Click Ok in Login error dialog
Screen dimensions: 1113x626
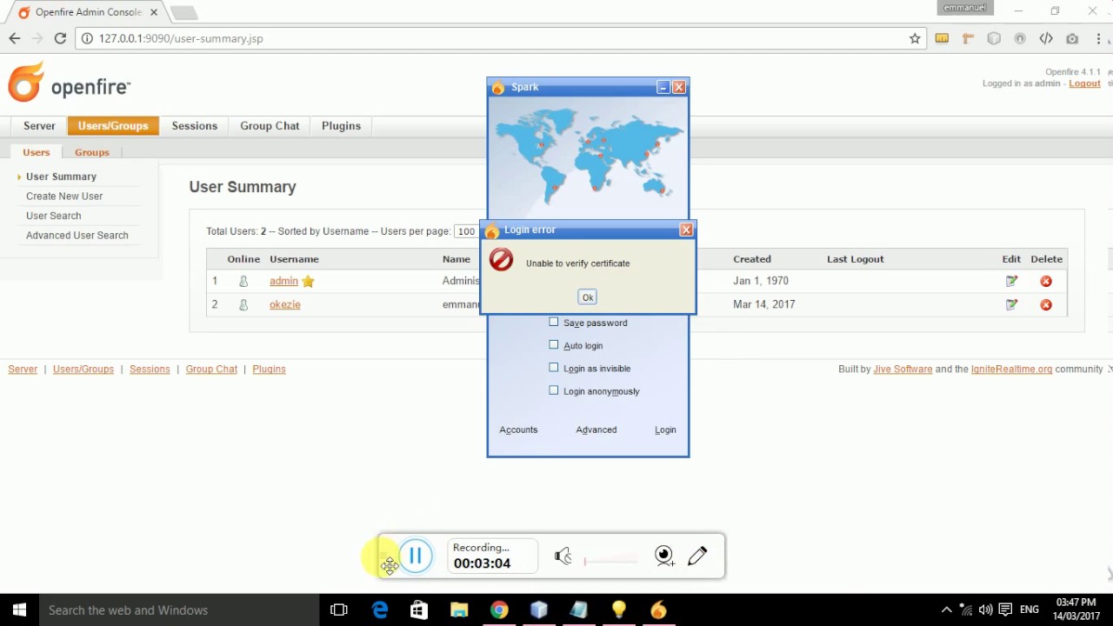coord(588,297)
